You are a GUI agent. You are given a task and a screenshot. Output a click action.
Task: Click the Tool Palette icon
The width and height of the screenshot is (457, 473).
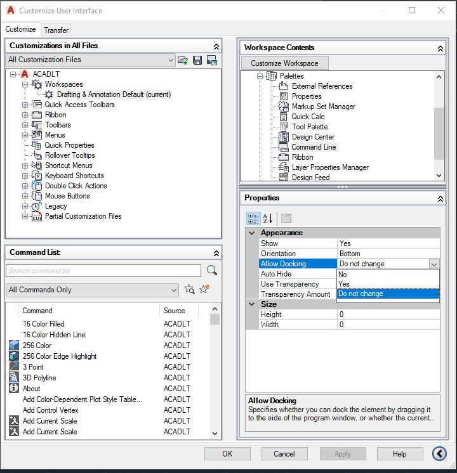click(x=284, y=127)
